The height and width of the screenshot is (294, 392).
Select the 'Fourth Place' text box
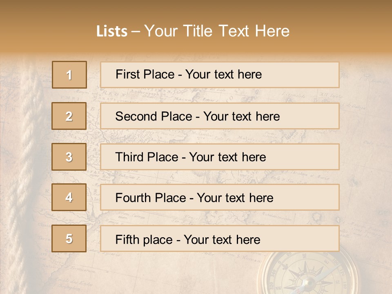220,197
